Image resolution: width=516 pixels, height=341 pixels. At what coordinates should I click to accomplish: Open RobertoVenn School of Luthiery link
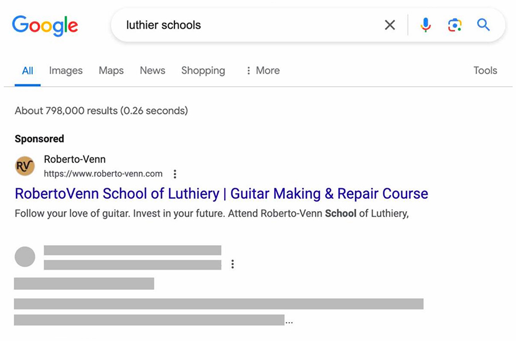tap(221, 193)
